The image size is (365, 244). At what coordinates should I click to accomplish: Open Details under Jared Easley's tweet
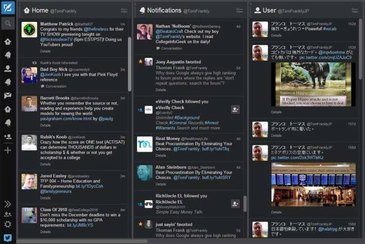pos(45,198)
